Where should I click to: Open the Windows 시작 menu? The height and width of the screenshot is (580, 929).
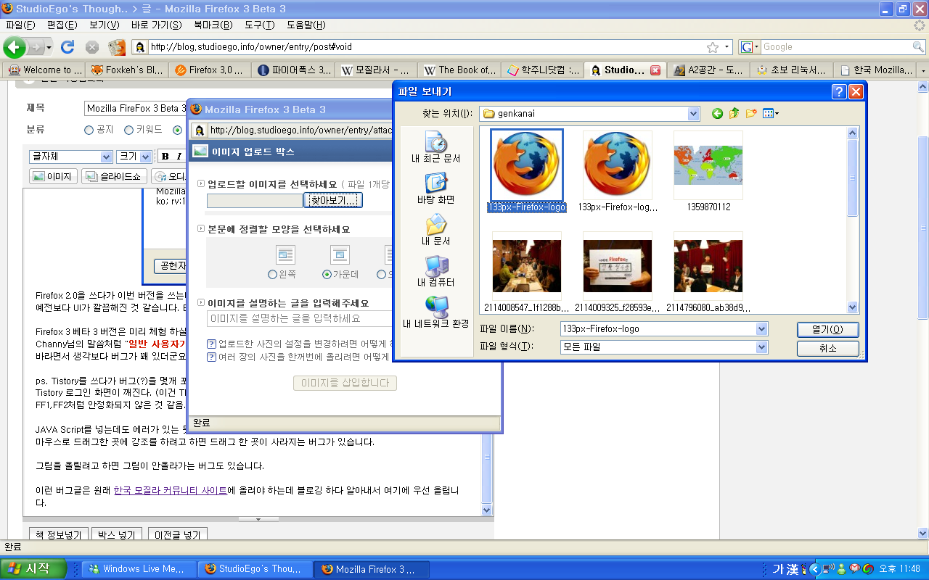point(33,569)
